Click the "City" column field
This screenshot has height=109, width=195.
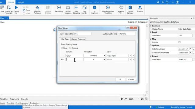[x=74, y=56]
